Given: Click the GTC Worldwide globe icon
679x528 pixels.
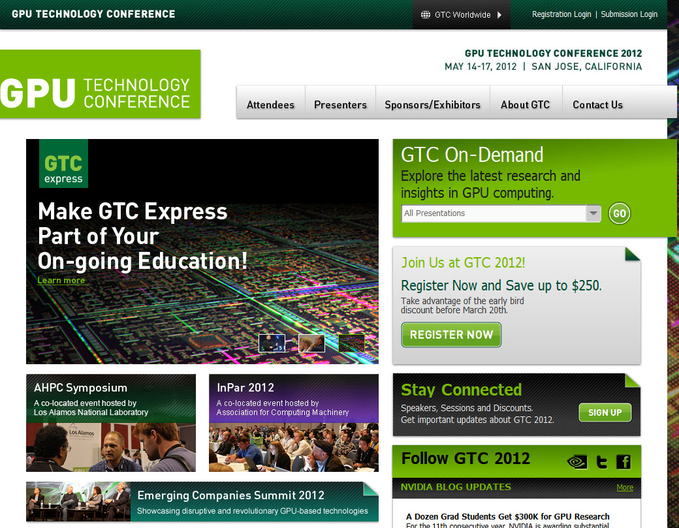Looking at the screenshot, I should tap(426, 15).
